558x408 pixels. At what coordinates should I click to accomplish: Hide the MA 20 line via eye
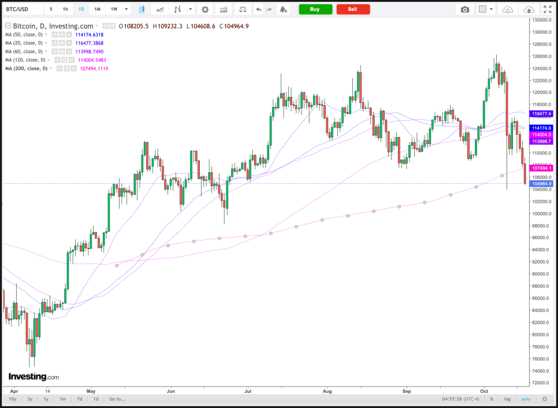click(54, 43)
